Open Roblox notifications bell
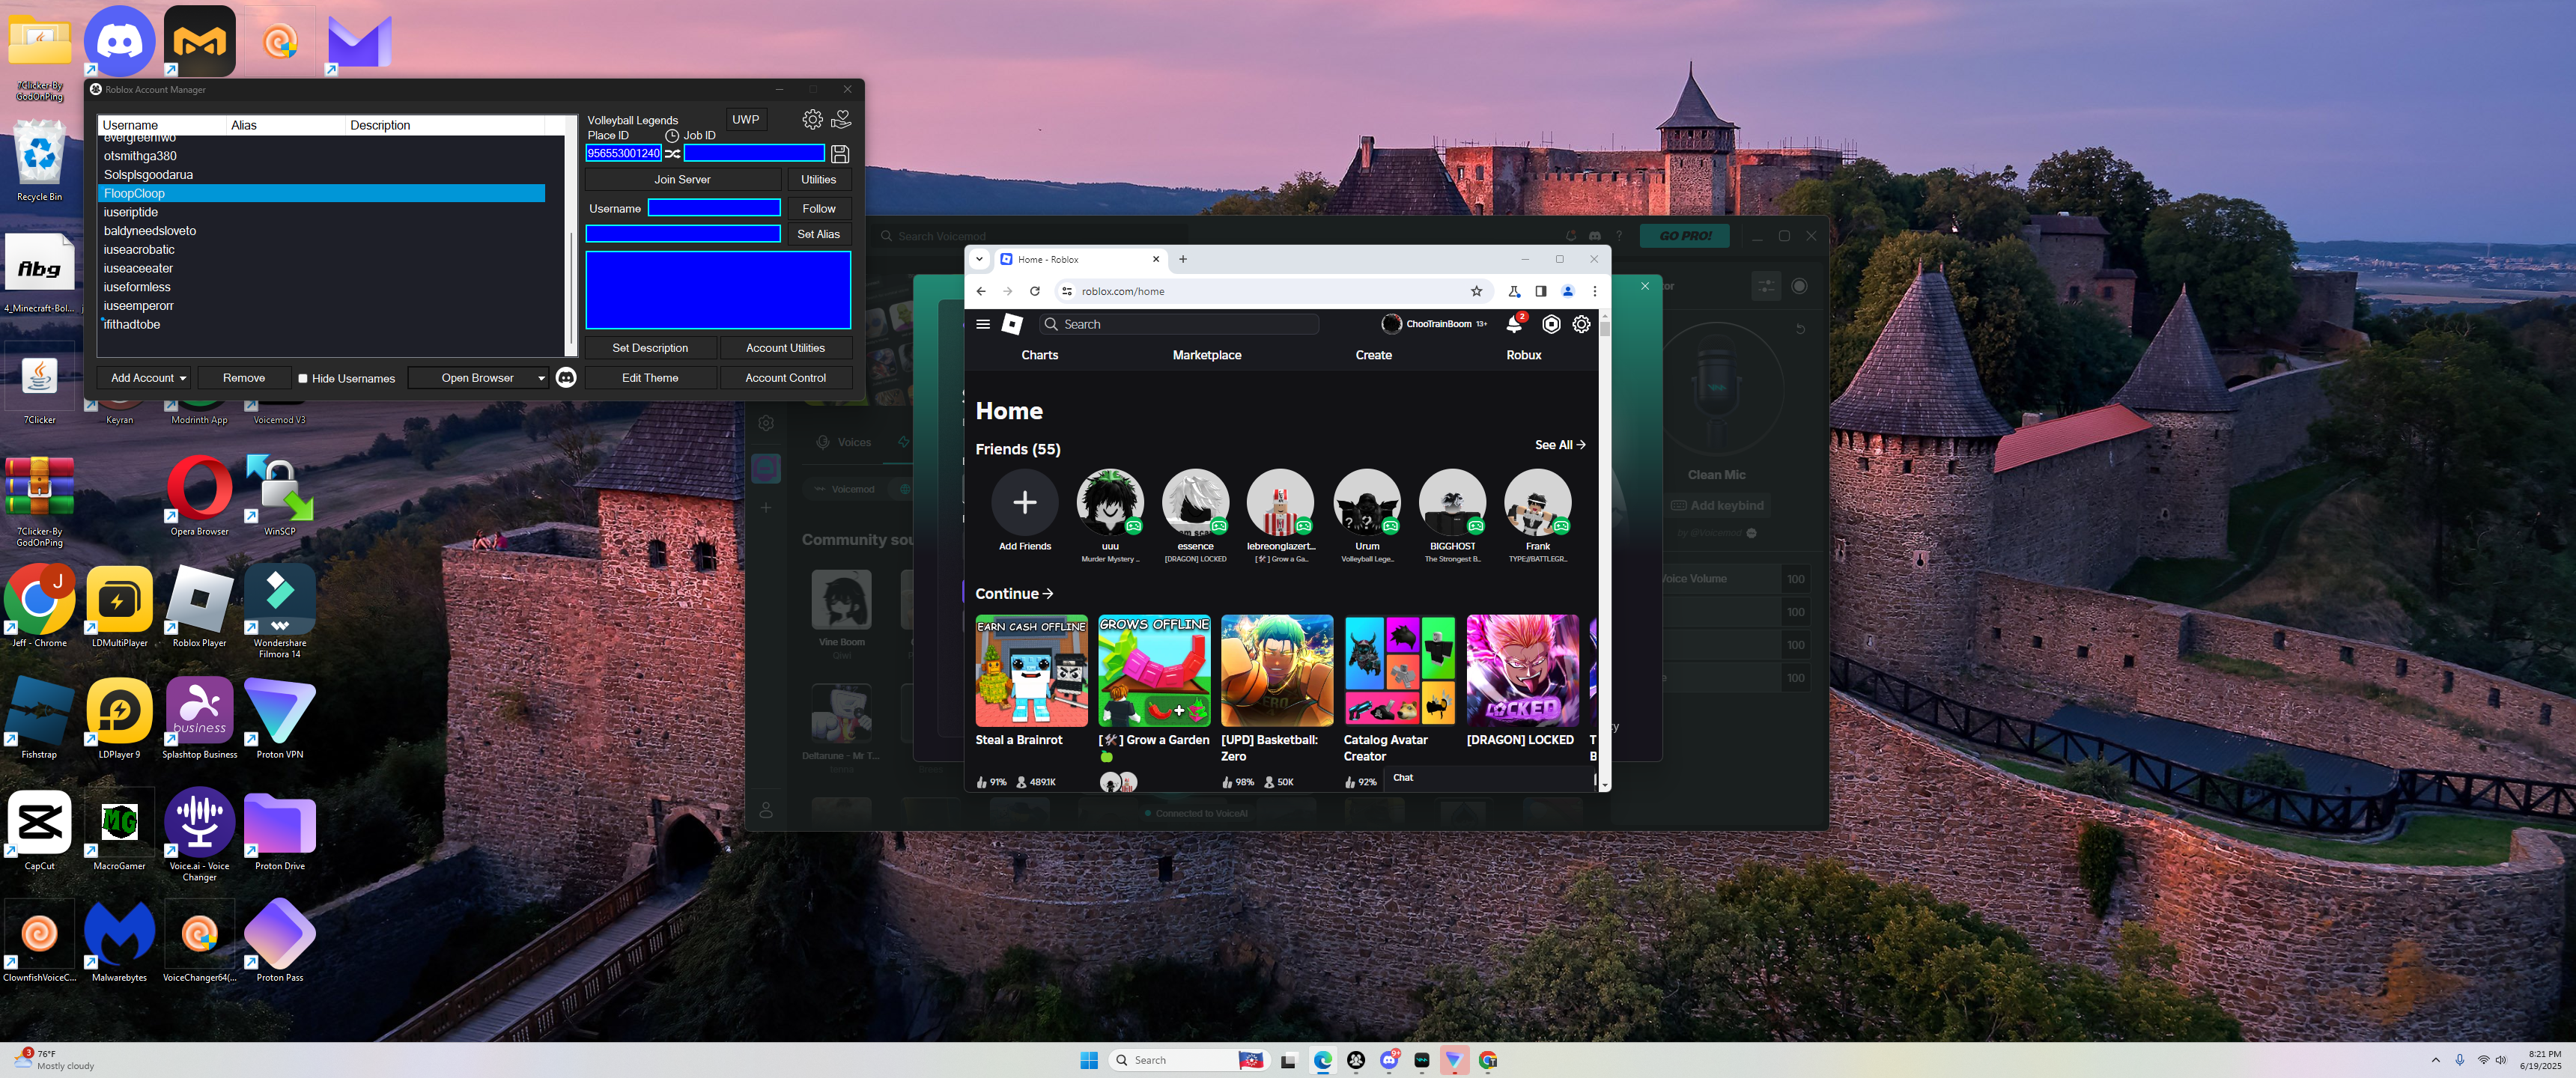Image resolution: width=2576 pixels, height=1078 pixels. (x=1514, y=324)
